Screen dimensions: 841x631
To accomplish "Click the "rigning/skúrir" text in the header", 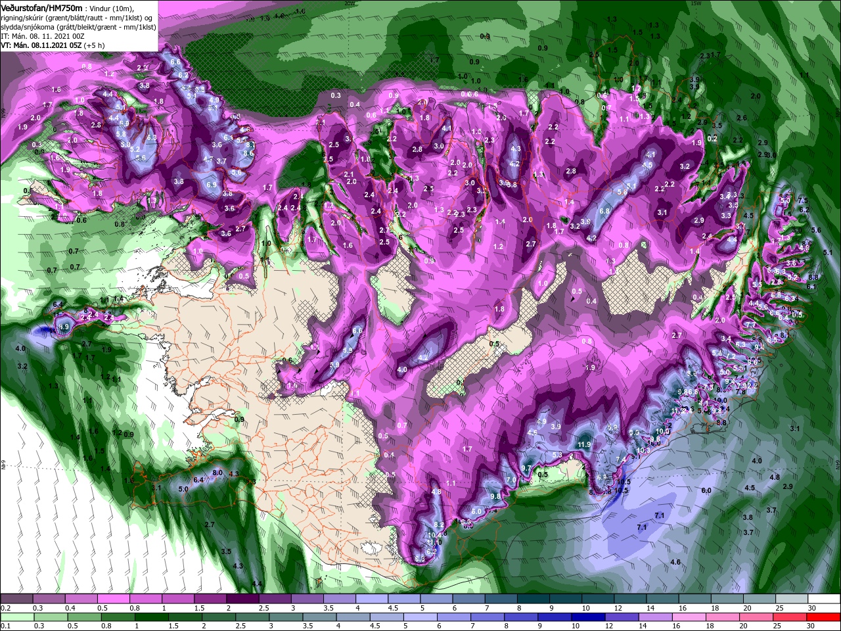I will [x=22, y=17].
